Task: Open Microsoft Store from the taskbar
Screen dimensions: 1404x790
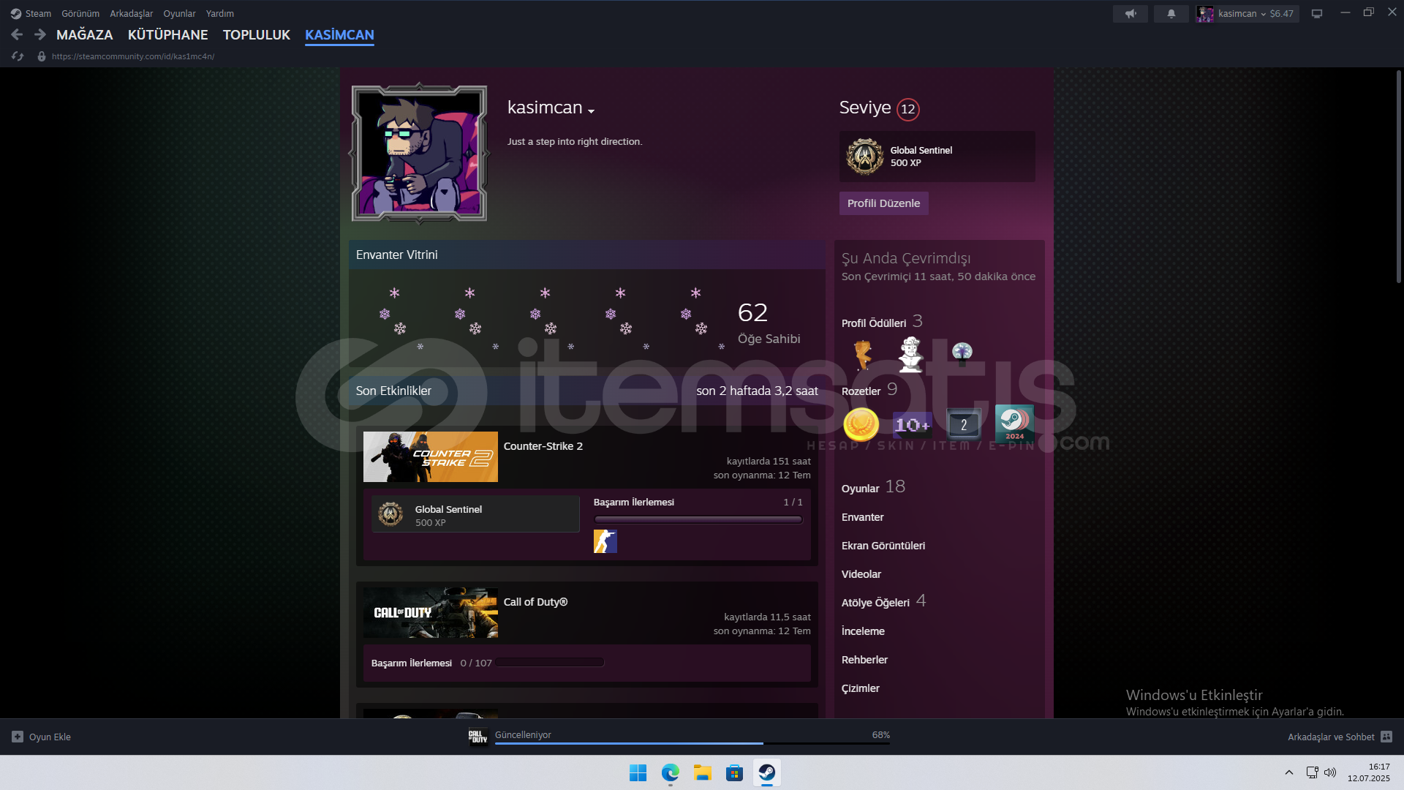Action: pyautogui.click(x=735, y=772)
